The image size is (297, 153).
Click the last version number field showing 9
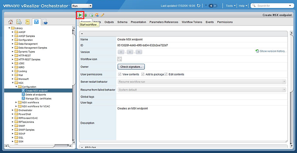(x=139, y=52)
